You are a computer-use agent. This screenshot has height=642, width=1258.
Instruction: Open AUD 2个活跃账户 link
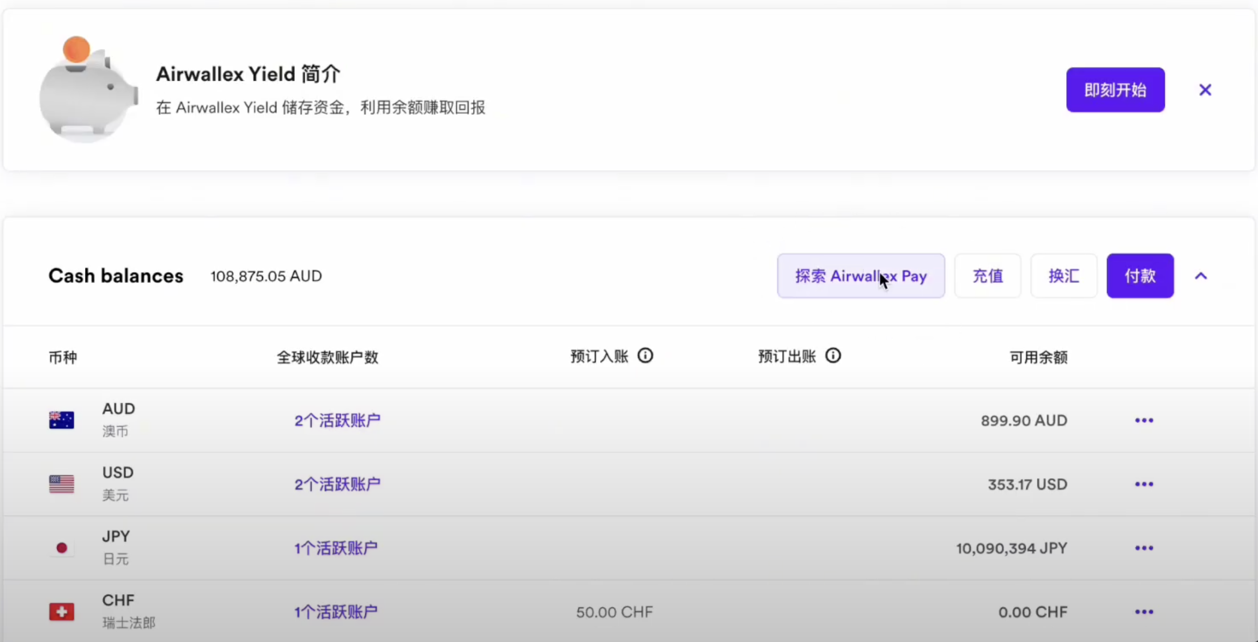[337, 420]
